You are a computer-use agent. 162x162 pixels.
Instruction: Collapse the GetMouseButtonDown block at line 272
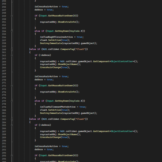click(12, 86)
